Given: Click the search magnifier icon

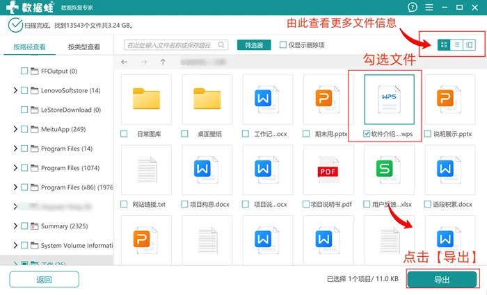Looking at the screenshot, I should [x=221, y=45].
